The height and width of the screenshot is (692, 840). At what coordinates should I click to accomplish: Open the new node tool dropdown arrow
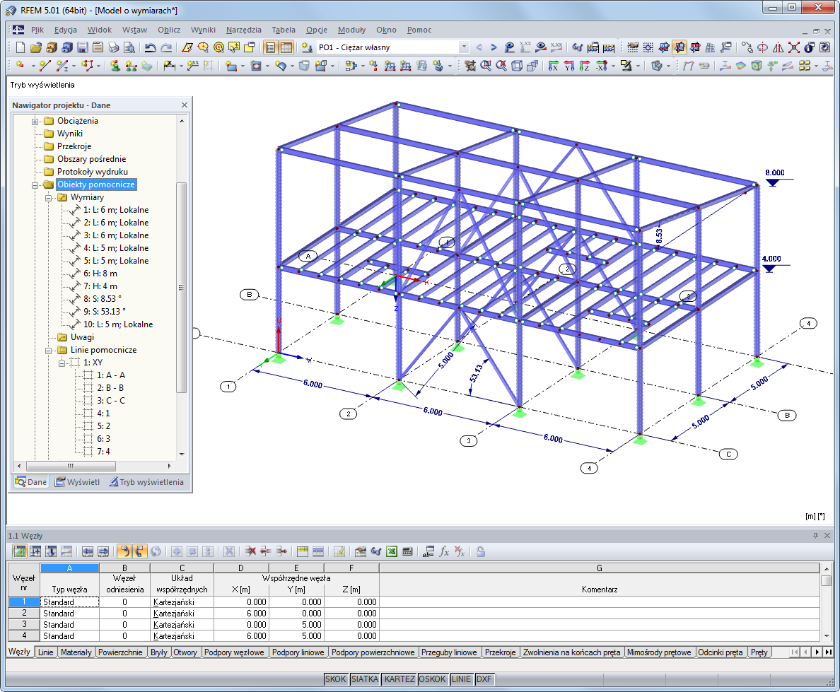(33, 66)
